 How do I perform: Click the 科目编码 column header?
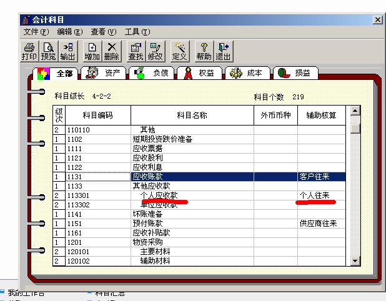(x=97, y=115)
